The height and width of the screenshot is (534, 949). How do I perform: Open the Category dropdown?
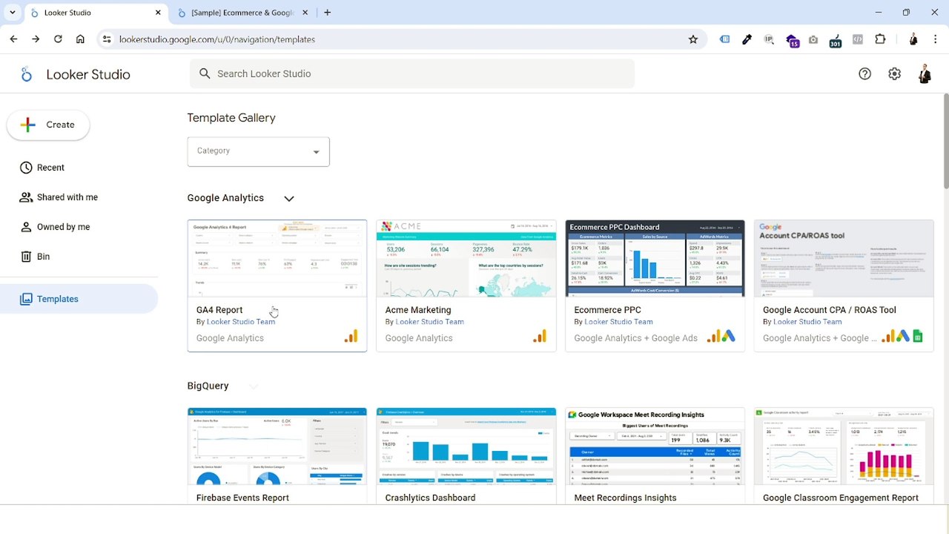(x=258, y=151)
